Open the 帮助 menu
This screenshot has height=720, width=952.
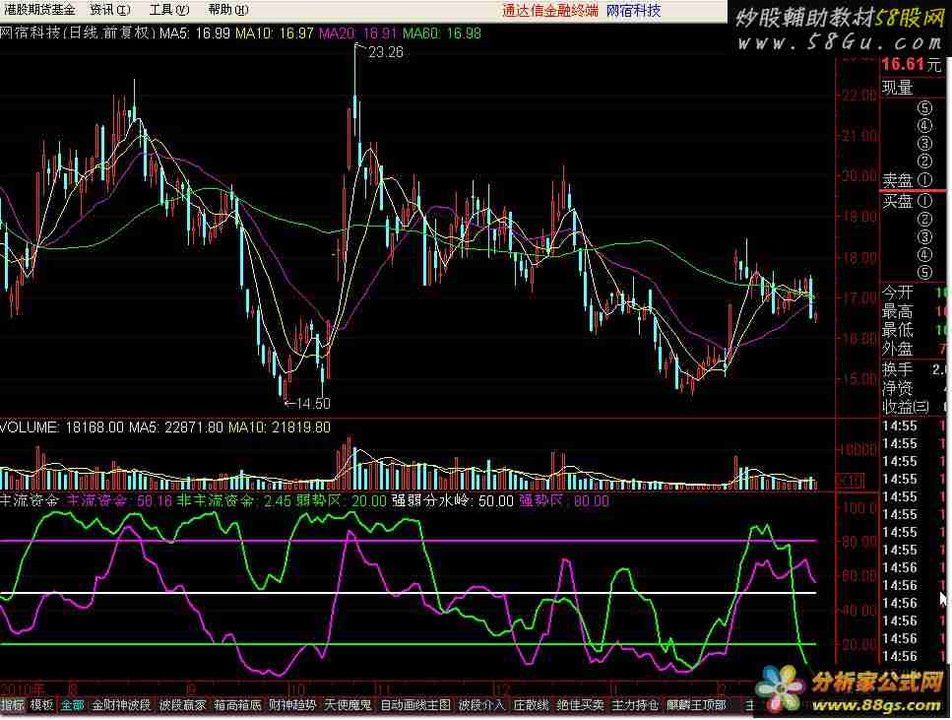coord(227,10)
